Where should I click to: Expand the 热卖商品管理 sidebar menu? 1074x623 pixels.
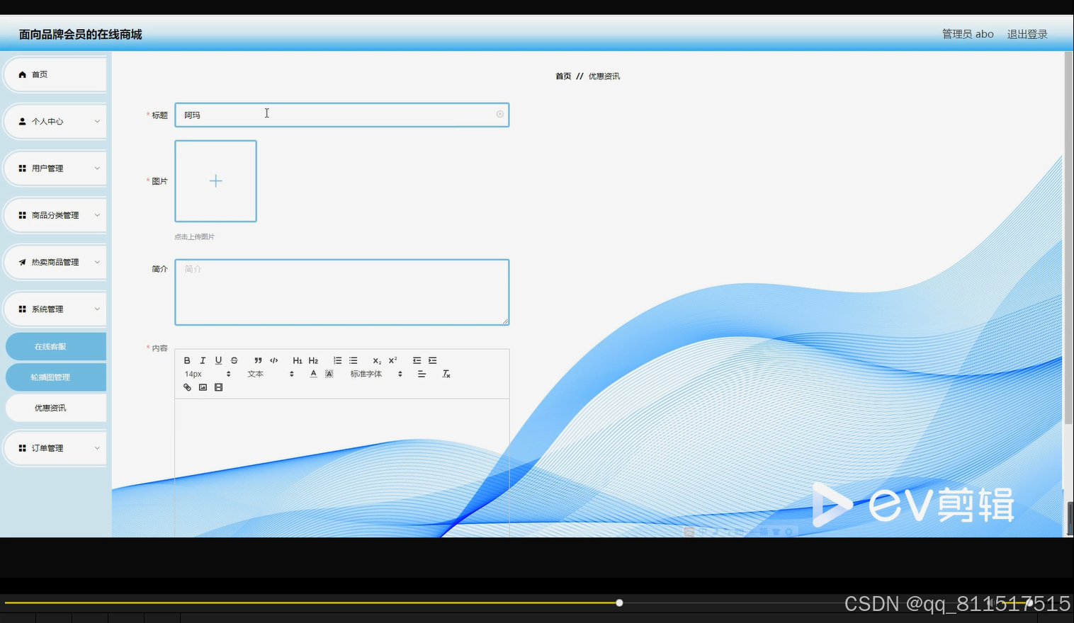coord(56,262)
